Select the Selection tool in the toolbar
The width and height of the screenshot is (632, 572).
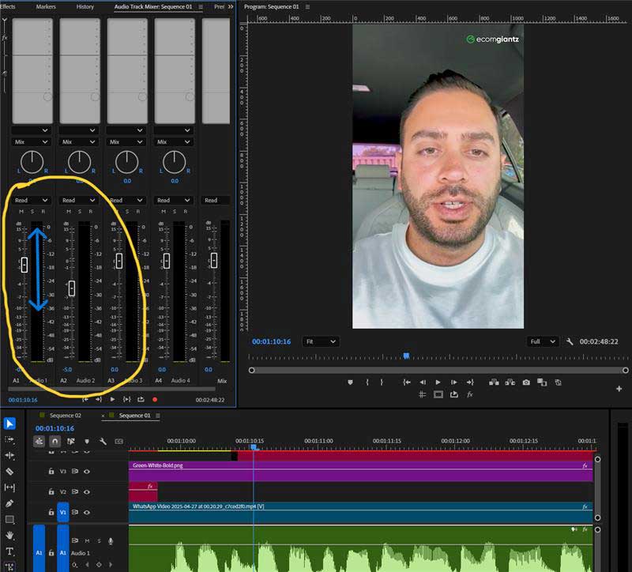9,424
